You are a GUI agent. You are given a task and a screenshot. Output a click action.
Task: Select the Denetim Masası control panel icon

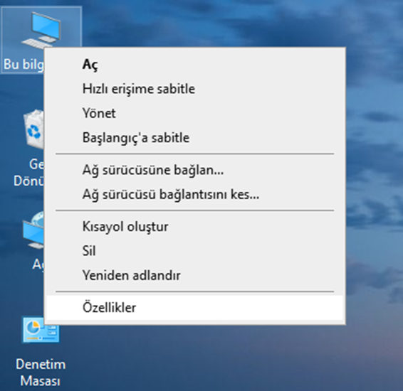click(x=41, y=330)
